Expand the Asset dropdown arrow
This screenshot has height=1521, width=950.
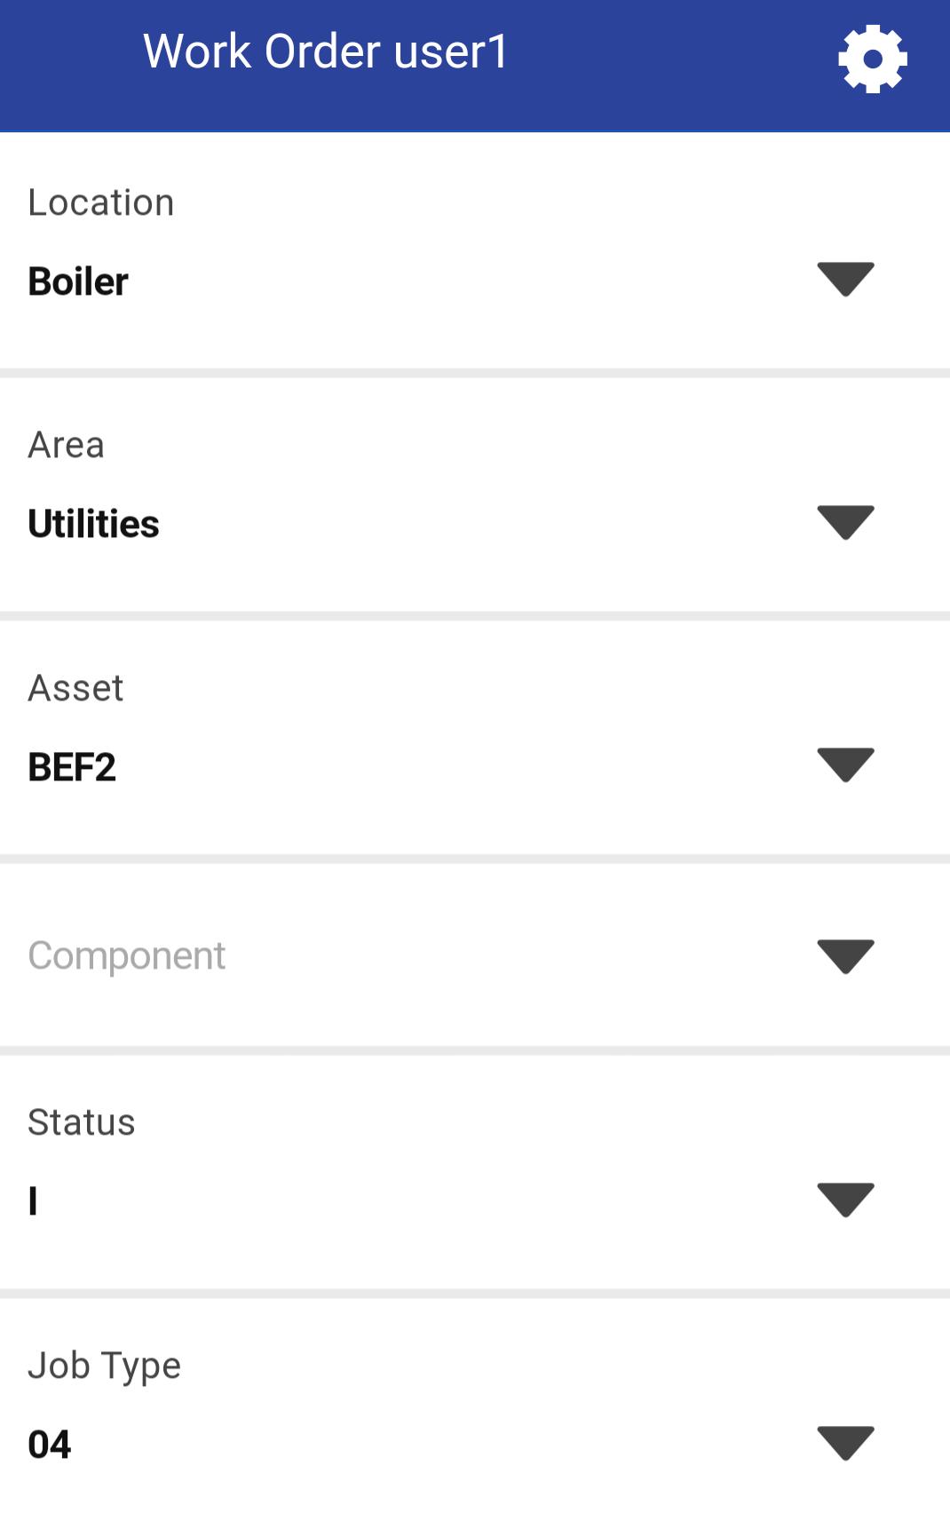(845, 765)
